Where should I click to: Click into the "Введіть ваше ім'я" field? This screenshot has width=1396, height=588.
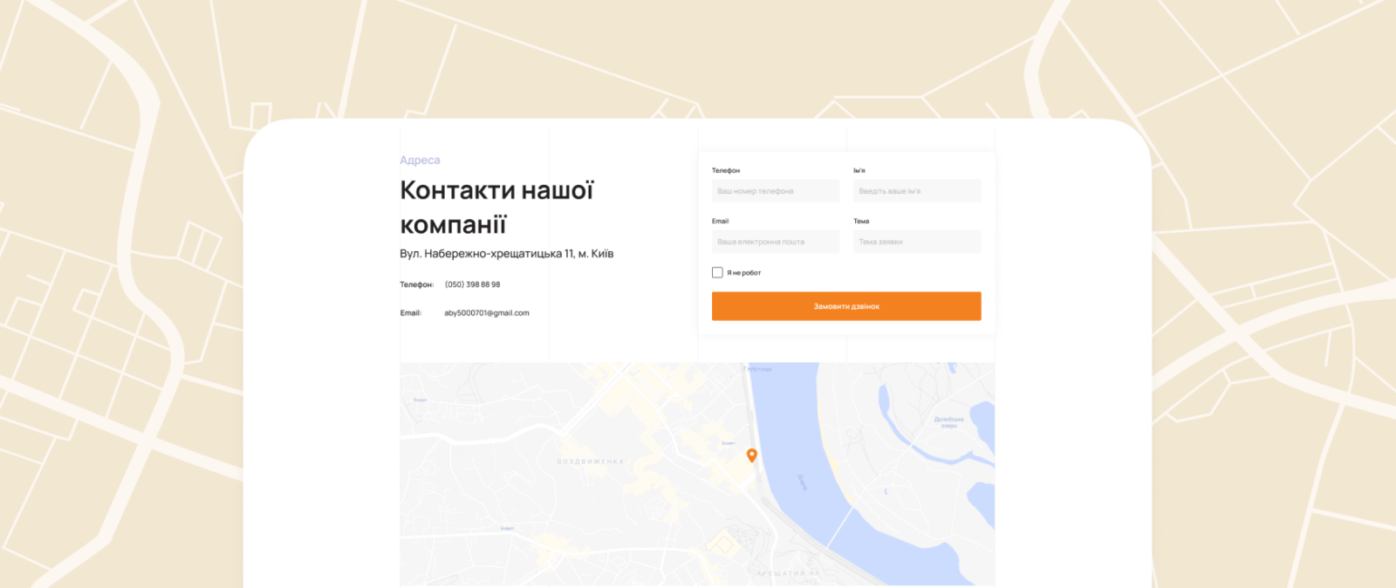pos(916,191)
